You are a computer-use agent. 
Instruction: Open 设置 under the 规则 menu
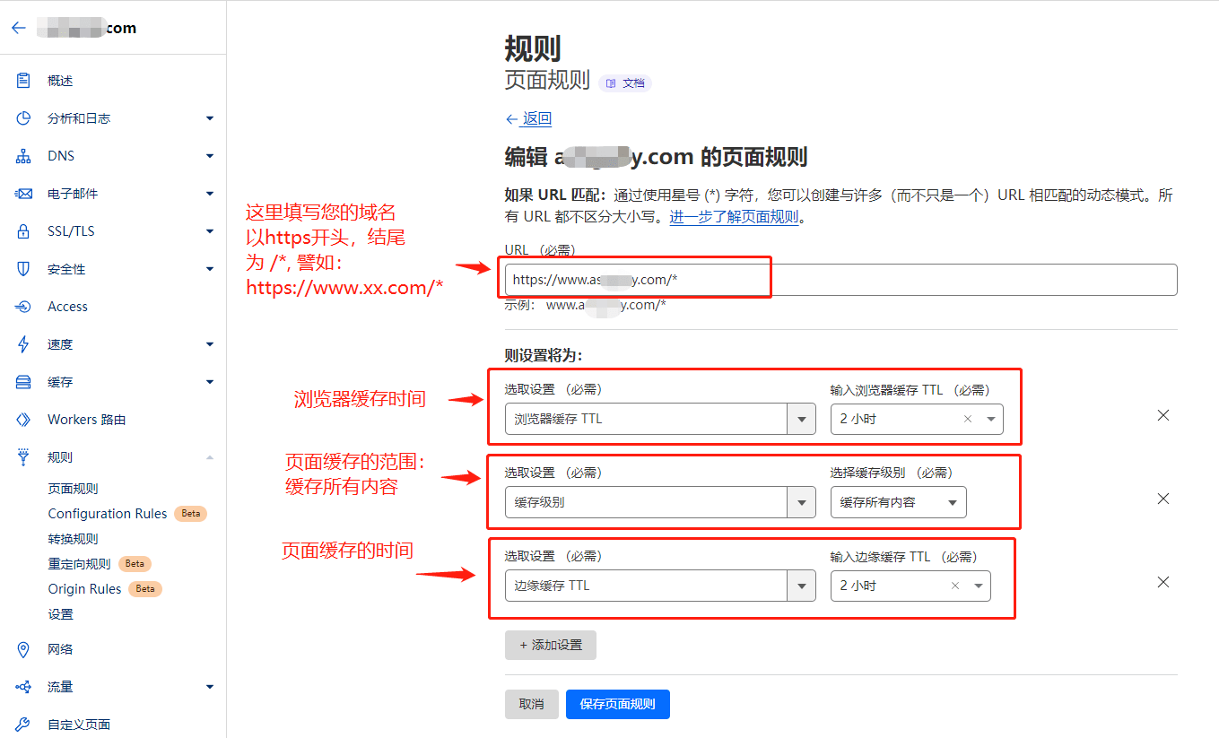61,614
